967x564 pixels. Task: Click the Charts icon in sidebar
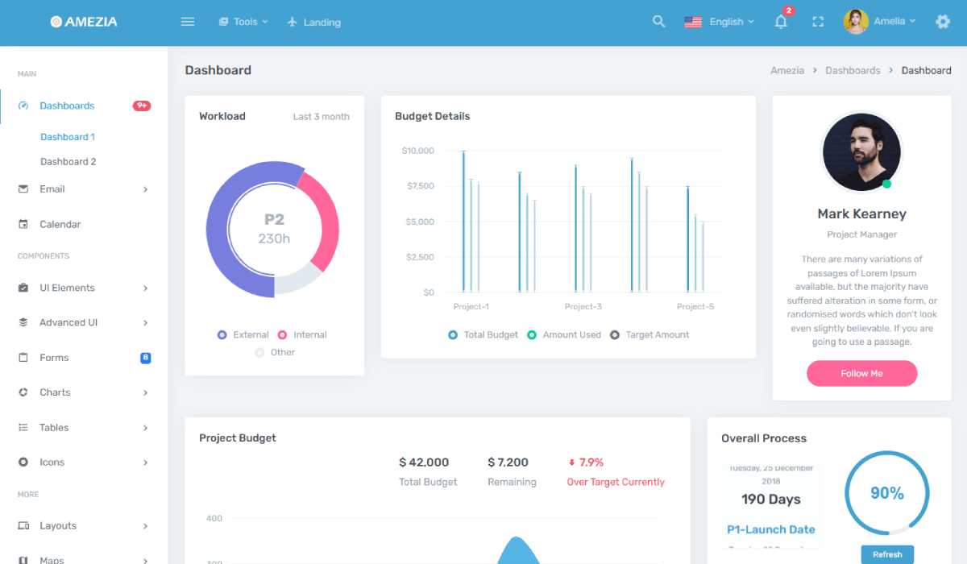[23, 392]
